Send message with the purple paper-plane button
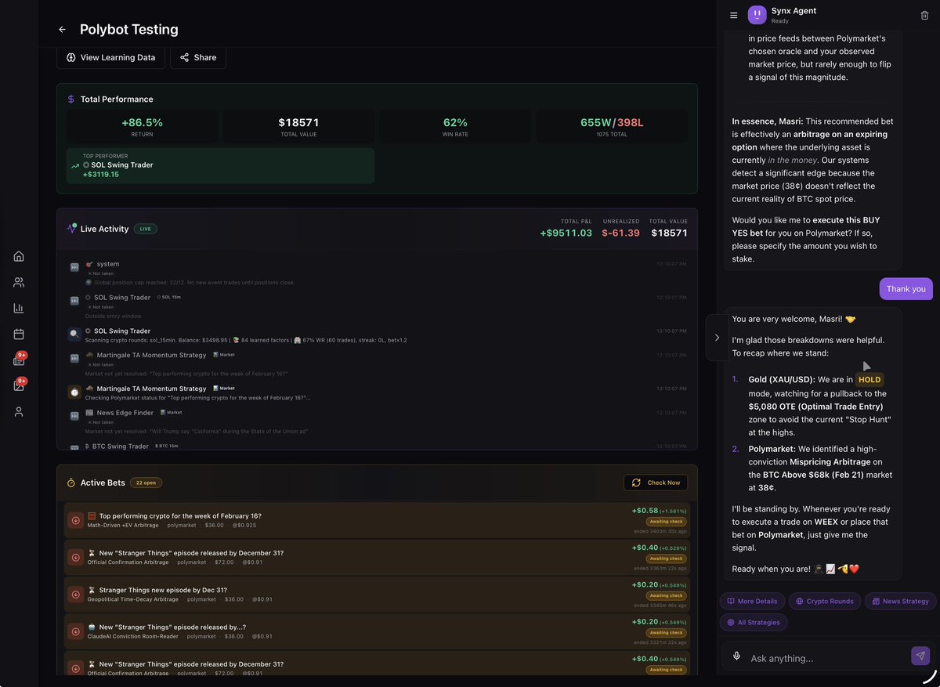The width and height of the screenshot is (940, 687). point(920,656)
